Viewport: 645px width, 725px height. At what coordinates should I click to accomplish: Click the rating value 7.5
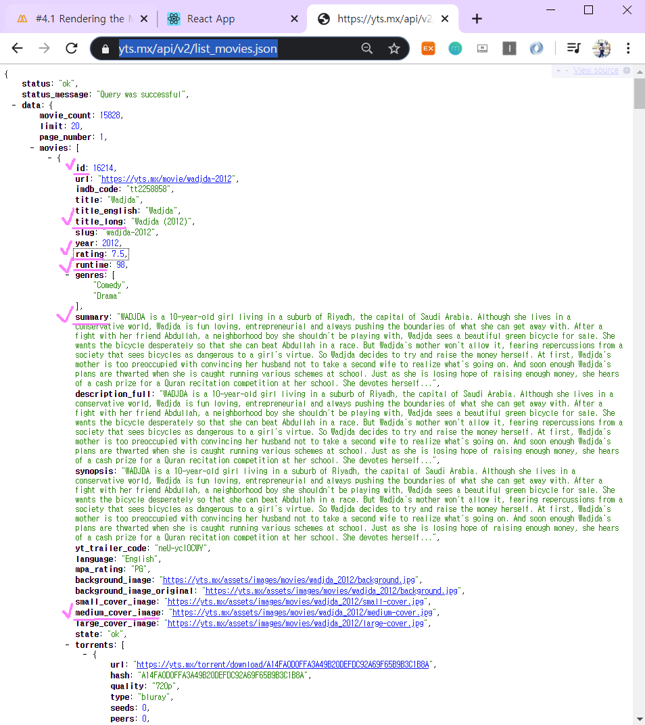tap(118, 254)
